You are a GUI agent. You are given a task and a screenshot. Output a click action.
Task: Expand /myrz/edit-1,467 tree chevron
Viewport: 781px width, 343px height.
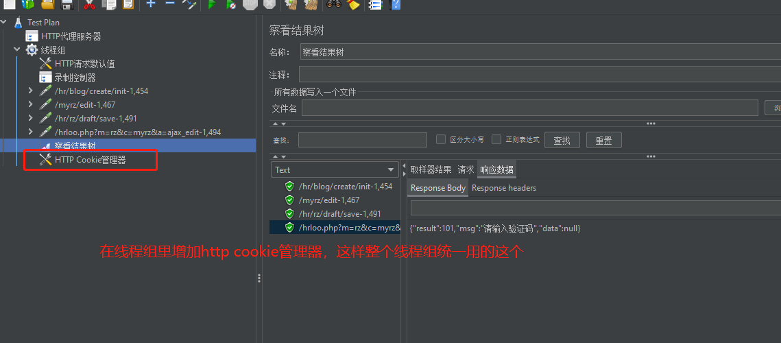[x=30, y=105]
